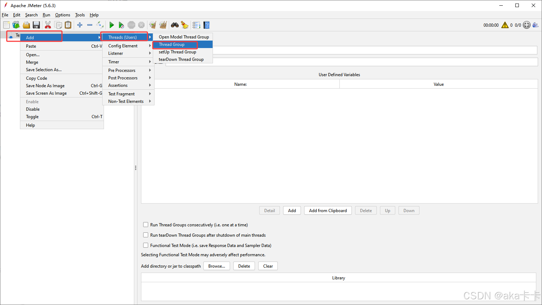Click the Reset Search brush icon

(x=184, y=25)
